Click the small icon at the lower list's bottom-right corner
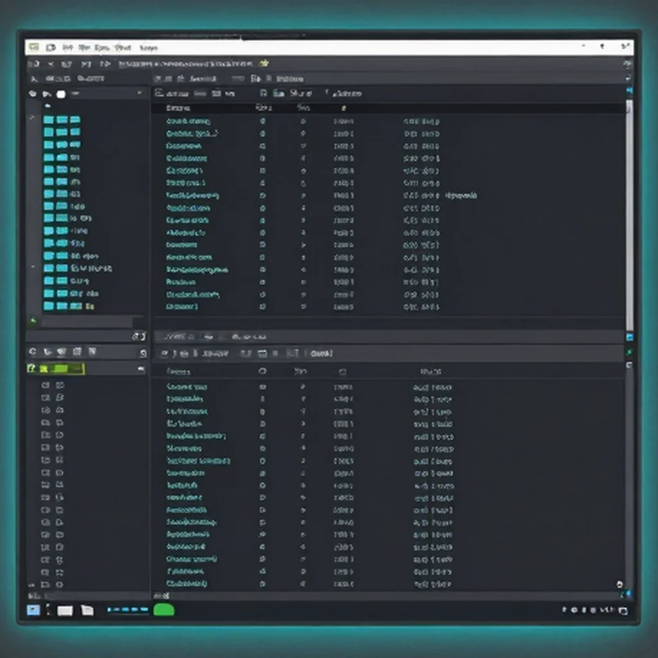 (x=619, y=584)
